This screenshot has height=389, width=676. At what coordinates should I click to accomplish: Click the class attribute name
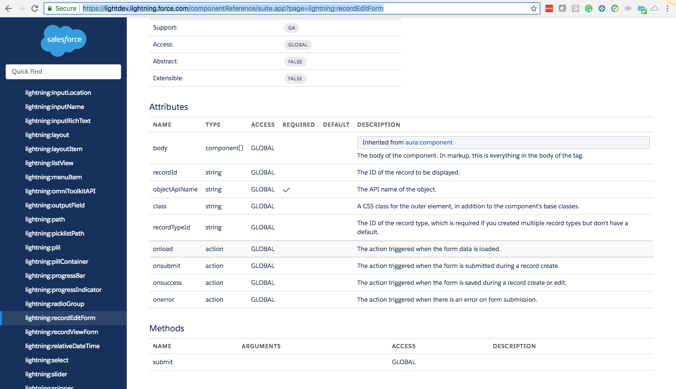pos(160,206)
